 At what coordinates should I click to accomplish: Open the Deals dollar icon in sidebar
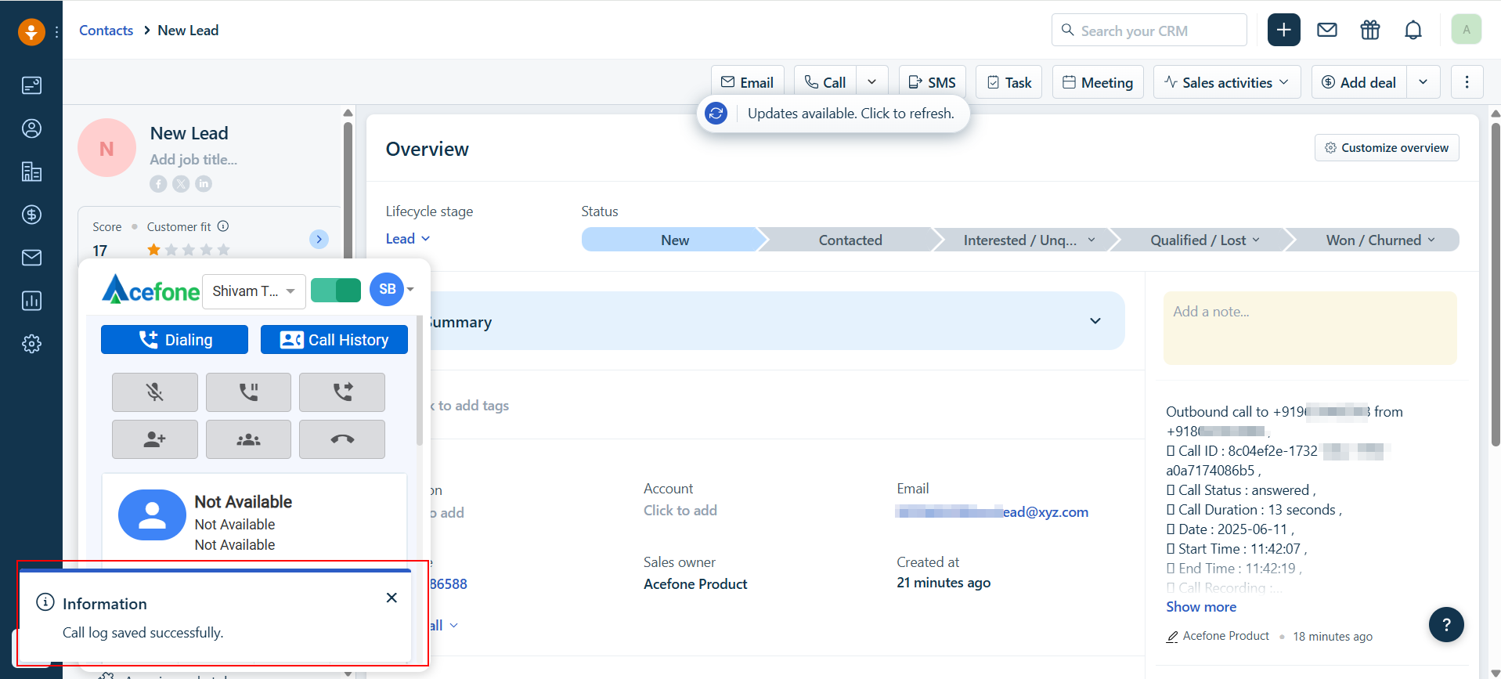[x=31, y=215]
